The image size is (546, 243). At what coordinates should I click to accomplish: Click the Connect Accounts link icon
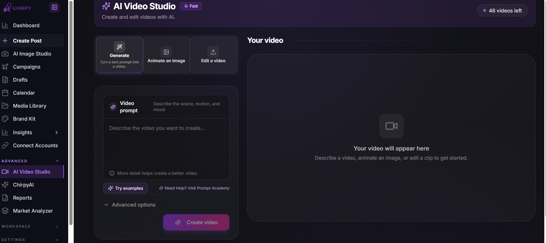5,145
